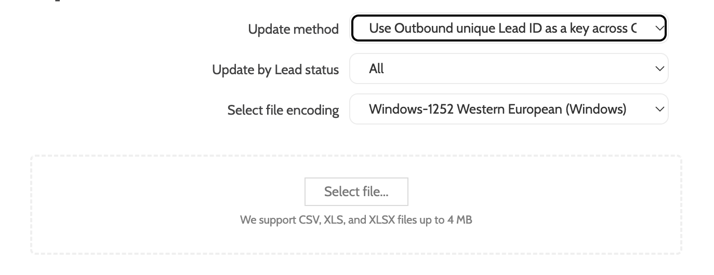Viewport: 714px width, 275px height.
Task: Click the "Select file encoding" label
Action: coord(283,110)
